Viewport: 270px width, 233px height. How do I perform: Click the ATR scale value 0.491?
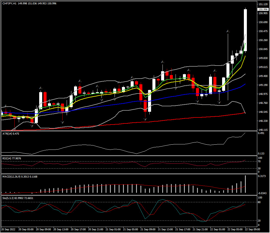(x=261, y=133)
